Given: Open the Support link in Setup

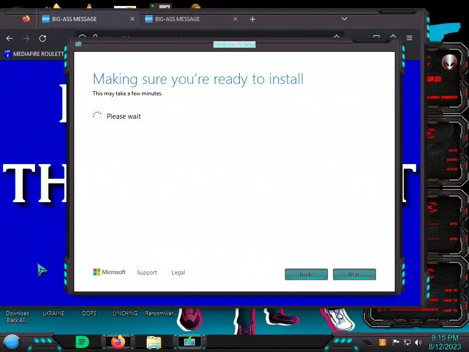Looking at the screenshot, I should [x=147, y=272].
